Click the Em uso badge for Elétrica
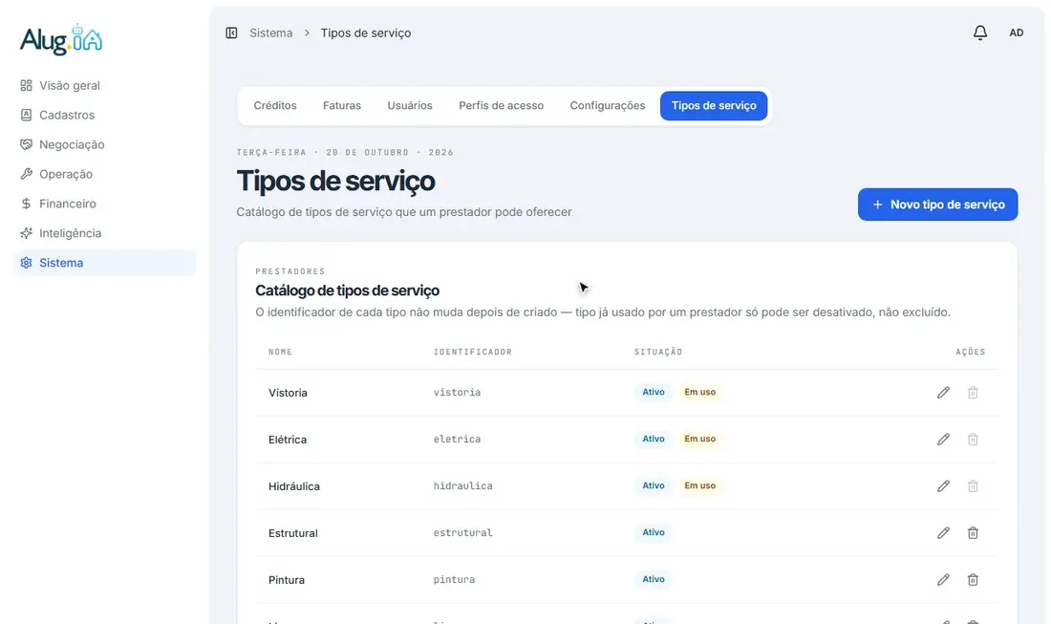Viewport: 1051px width, 624px height. click(699, 439)
